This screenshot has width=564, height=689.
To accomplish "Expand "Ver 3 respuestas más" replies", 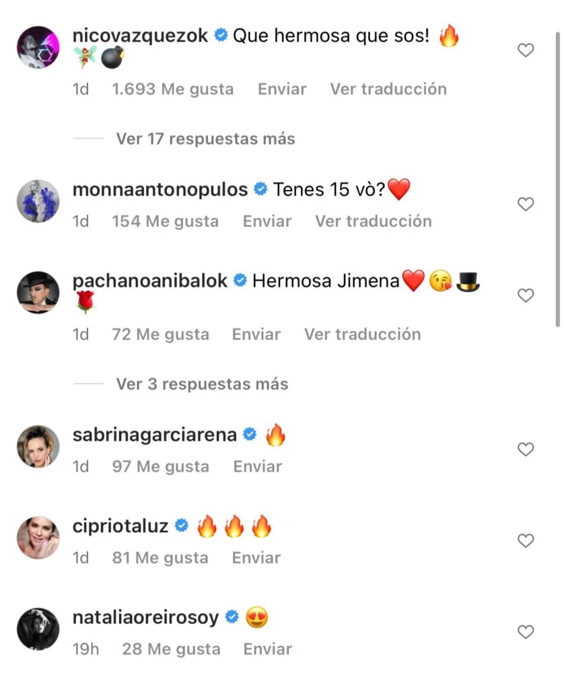I will tap(202, 384).
